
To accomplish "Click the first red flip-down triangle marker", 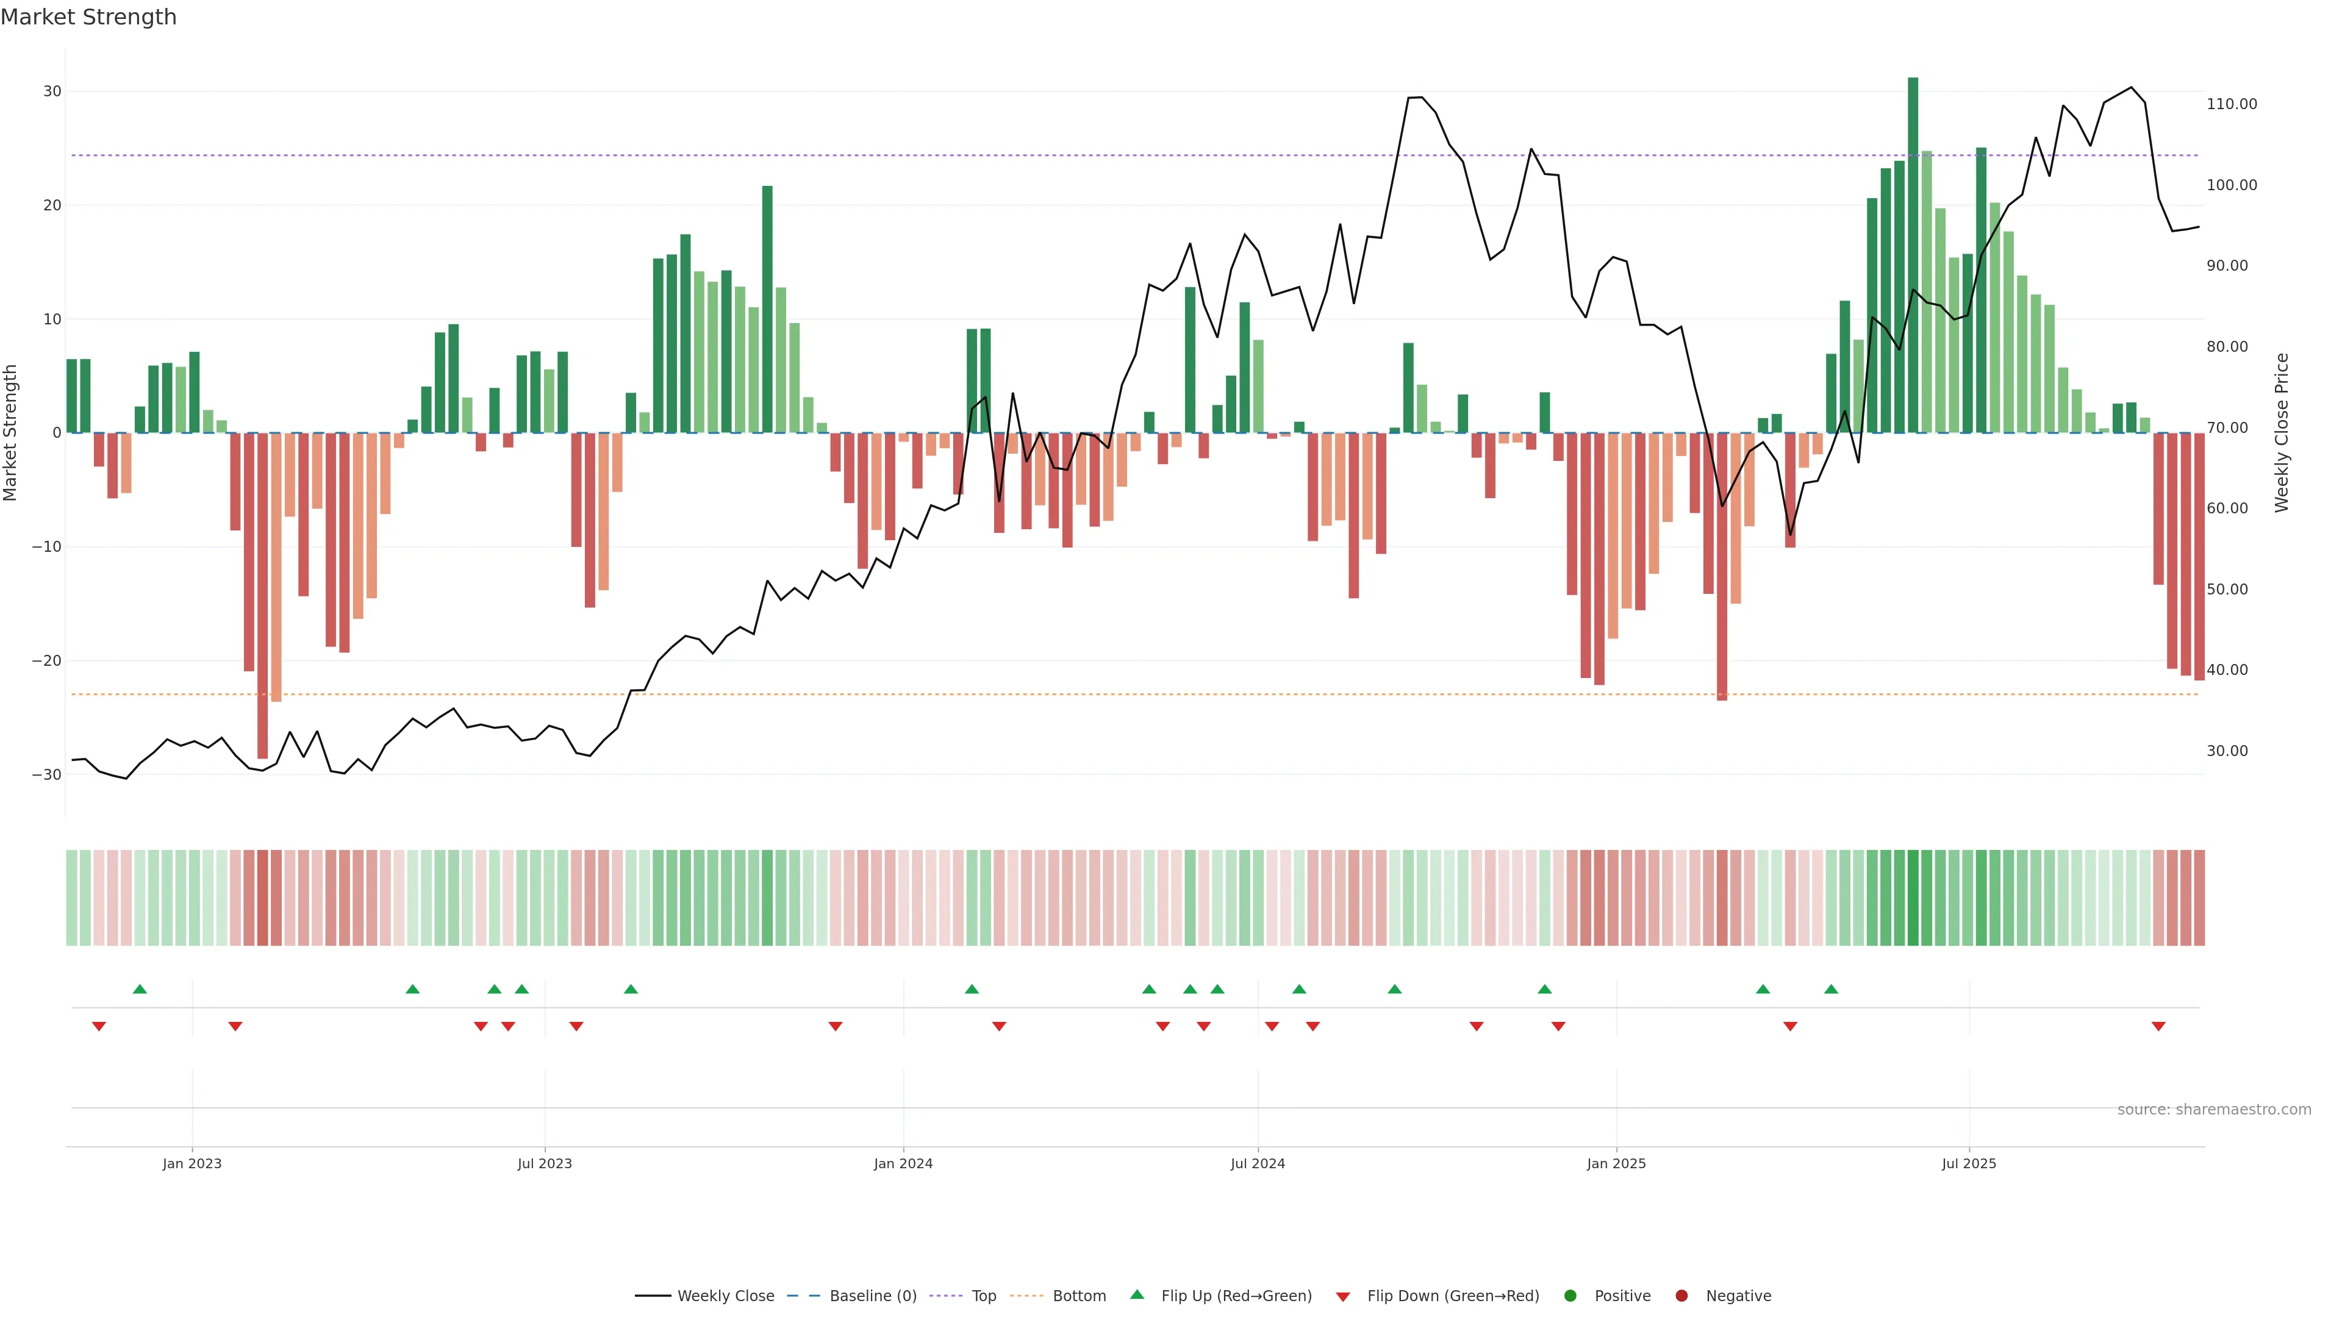I will (x=99, y=1026).
